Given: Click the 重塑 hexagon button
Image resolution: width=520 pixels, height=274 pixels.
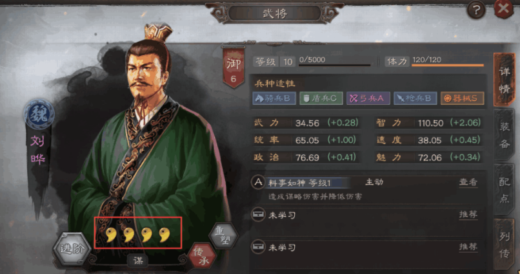Looking at the screenshot, I should coord(223,235).
